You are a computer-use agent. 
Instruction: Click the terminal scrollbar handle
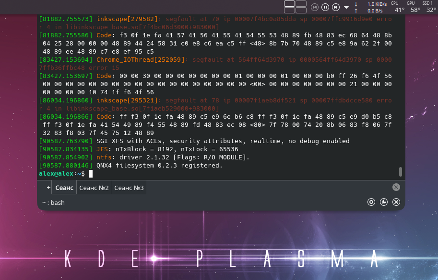[x=400, y=172]
